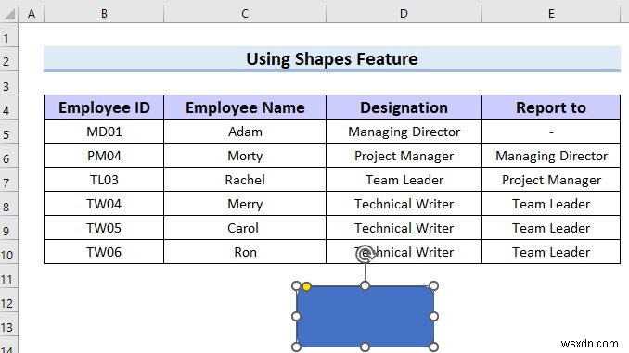Select the blue rounded rectangle shape
The image size is (629, 353).
[x=365, y=317]
